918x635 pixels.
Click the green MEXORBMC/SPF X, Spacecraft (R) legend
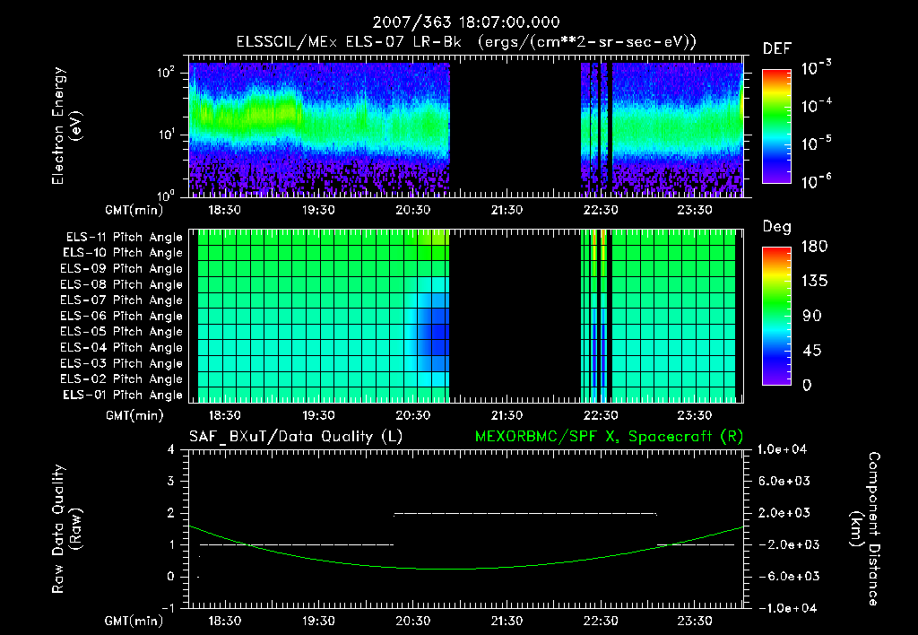tap(609, 437)
